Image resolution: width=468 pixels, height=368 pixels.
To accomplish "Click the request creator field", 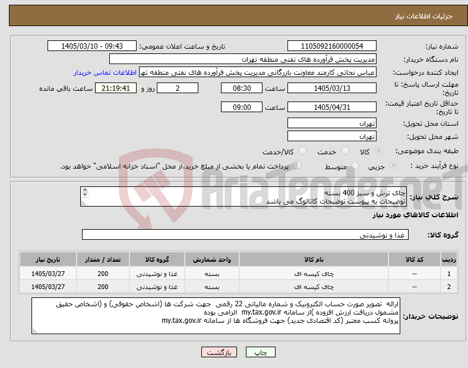I will coord(258,72).
